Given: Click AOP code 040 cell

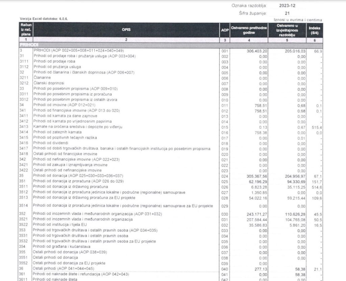Looking at the screenshot, I should pyautogui.click(x=225, y=268).
